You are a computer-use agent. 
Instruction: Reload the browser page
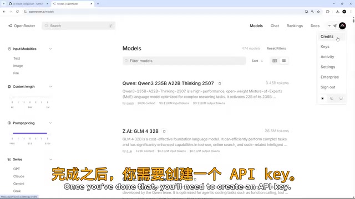tap(17, 12)
